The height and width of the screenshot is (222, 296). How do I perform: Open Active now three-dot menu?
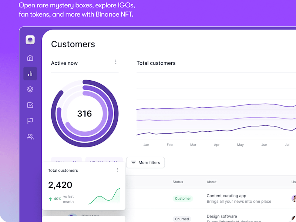click(116, 62)
